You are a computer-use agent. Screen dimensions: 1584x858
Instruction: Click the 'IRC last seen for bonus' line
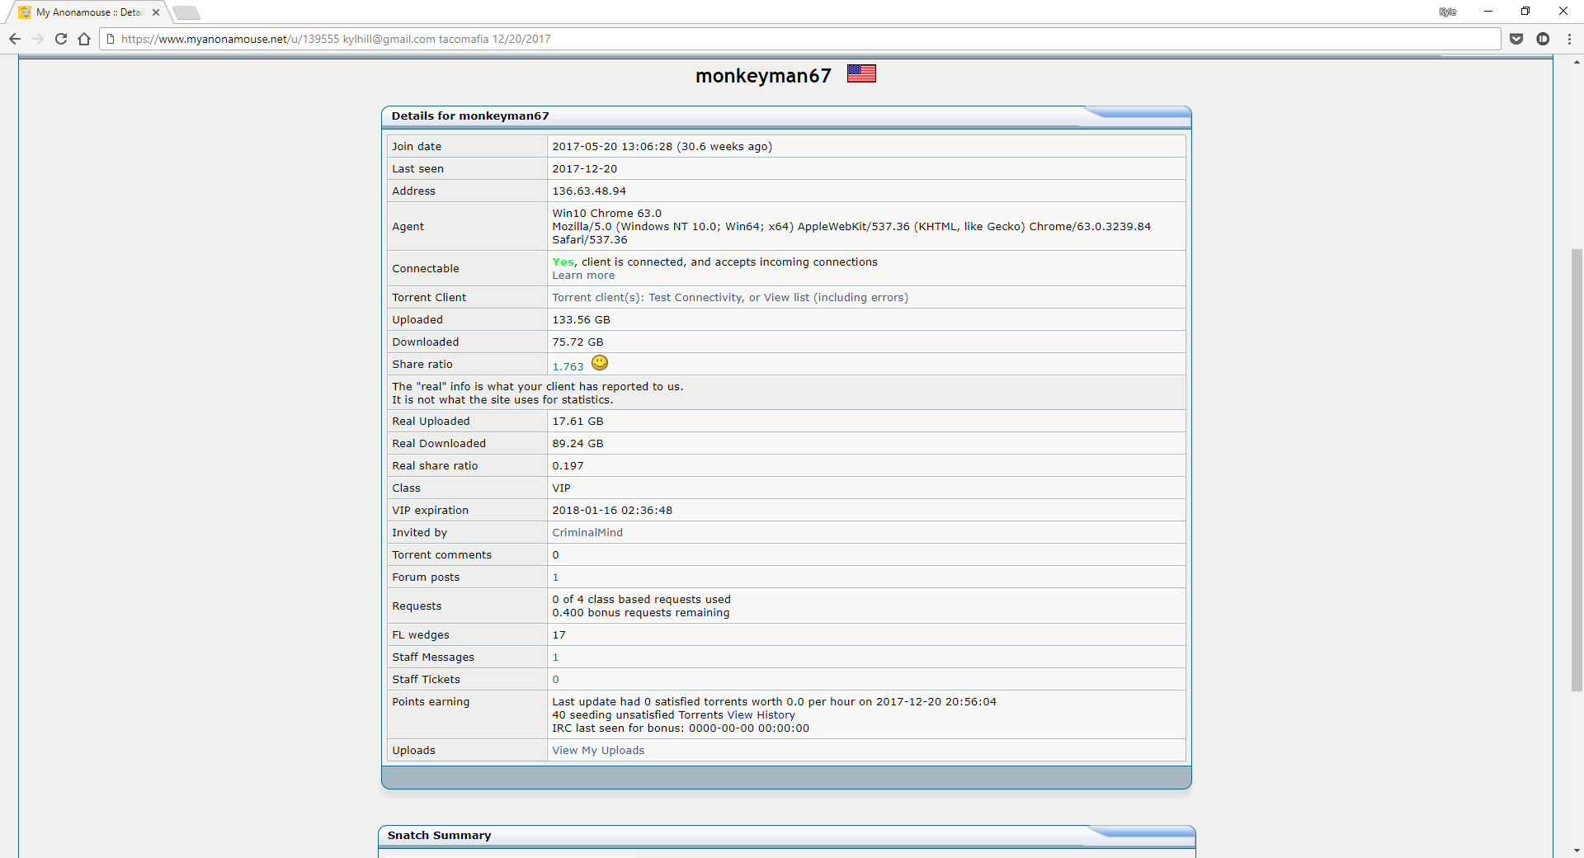tap(681, 728)
